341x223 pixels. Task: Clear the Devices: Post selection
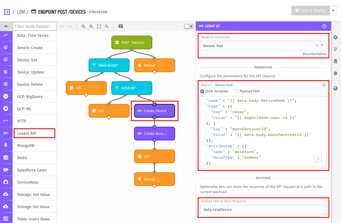pos(317,46)
